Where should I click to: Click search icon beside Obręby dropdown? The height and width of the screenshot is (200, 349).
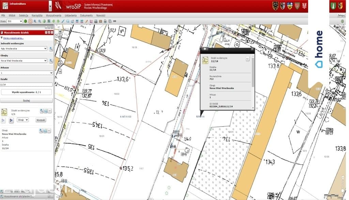click(x=51, y=61)
